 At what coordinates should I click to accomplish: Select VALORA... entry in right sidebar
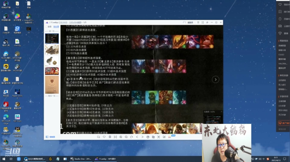click(283, 63)
